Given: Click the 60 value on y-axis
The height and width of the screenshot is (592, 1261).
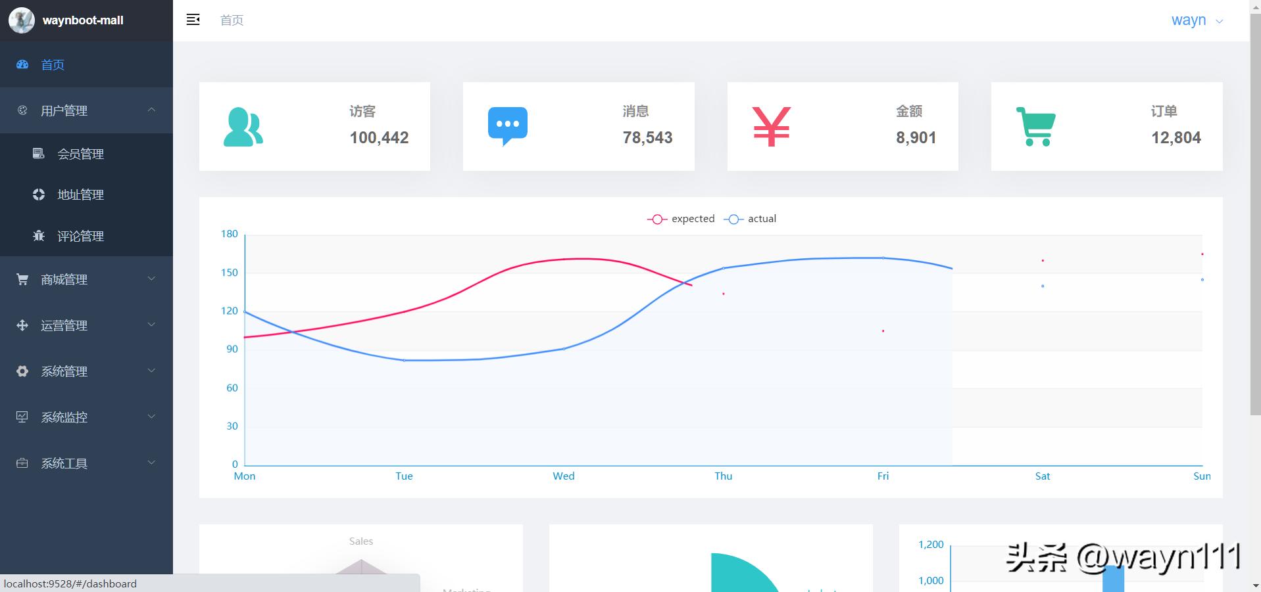Looking at the screenshot, I should (x=232, y=388).
